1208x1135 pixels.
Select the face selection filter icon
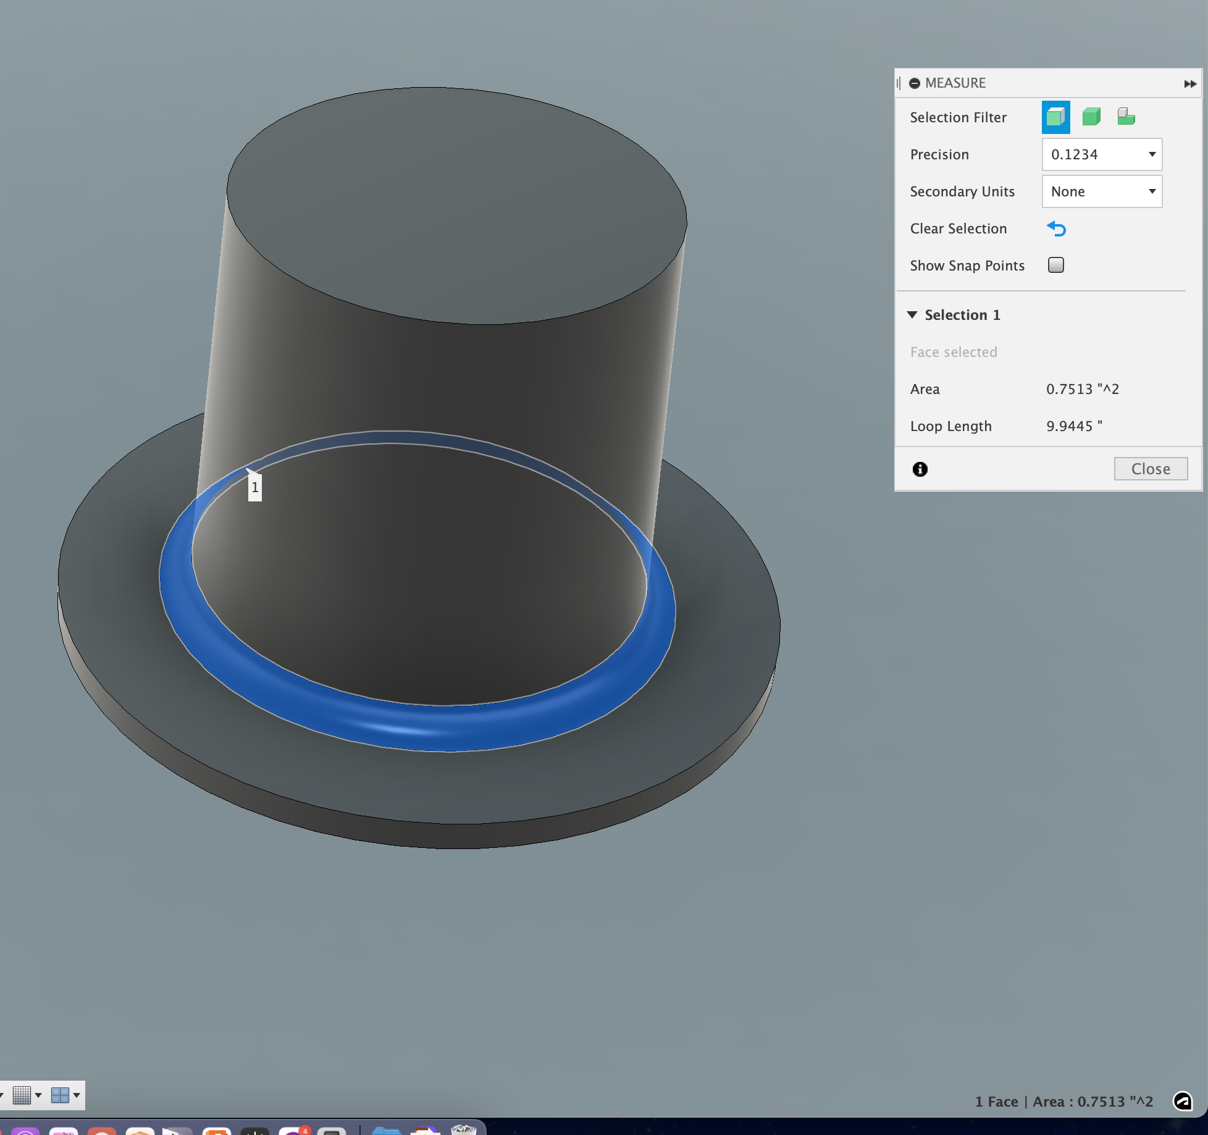pyautogui.click(x=1055, y=117)
